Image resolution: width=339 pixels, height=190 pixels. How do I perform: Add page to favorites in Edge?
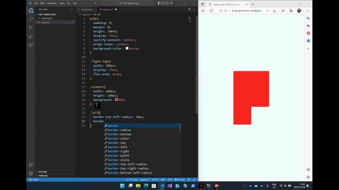pyautogui.click(x=274, y=11)
